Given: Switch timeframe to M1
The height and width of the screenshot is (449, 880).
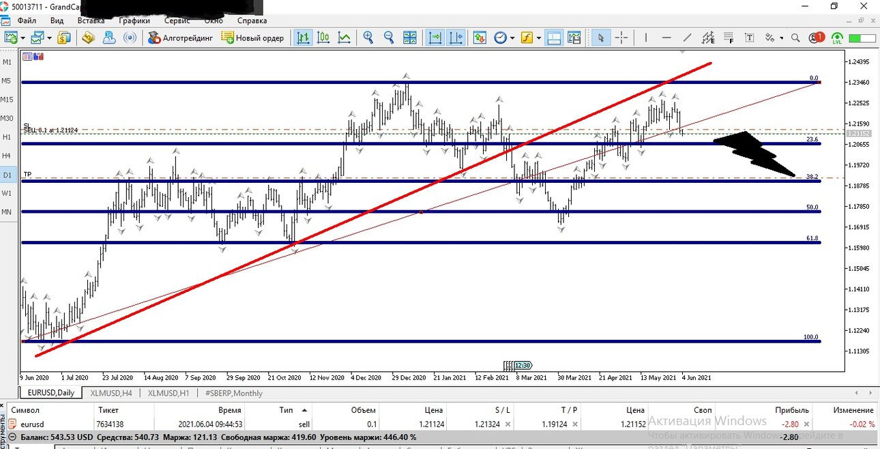Looking at the screenshot, I should click(x=7, y=62).
